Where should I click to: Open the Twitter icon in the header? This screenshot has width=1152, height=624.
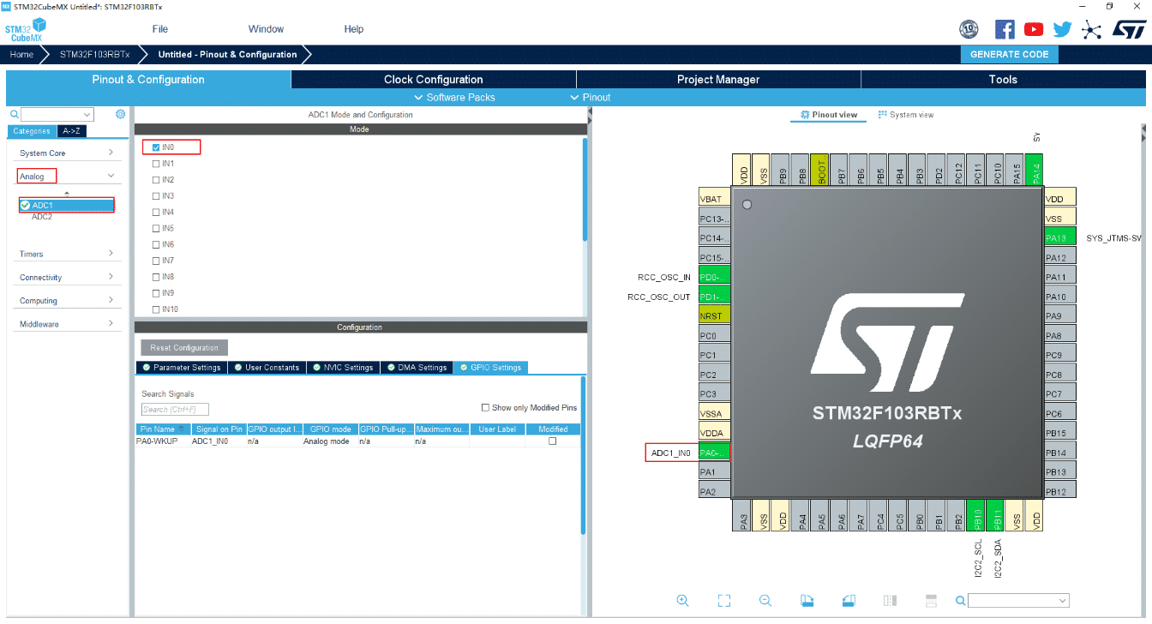(x=1062, y=29)
